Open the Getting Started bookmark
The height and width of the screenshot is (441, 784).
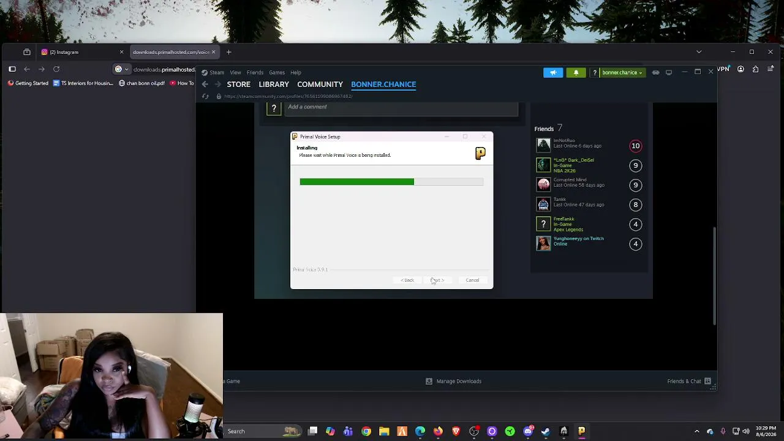pos(28,83)
